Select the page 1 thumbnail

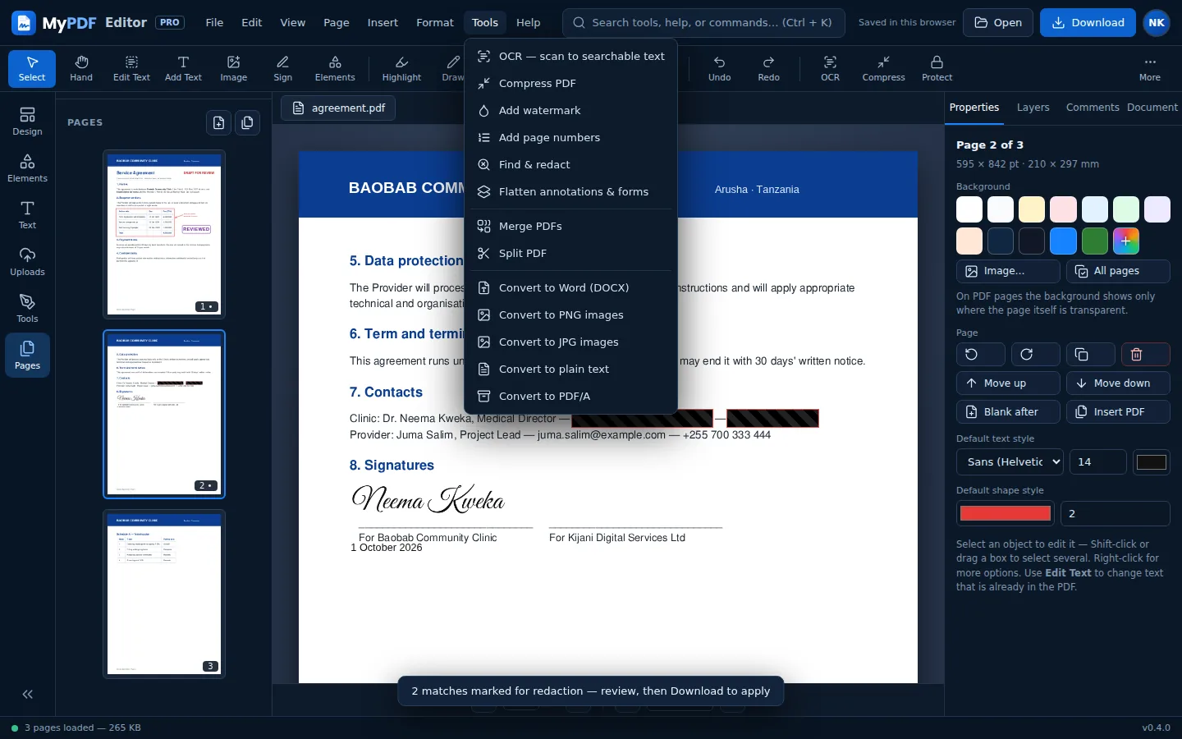click(164, 234)
